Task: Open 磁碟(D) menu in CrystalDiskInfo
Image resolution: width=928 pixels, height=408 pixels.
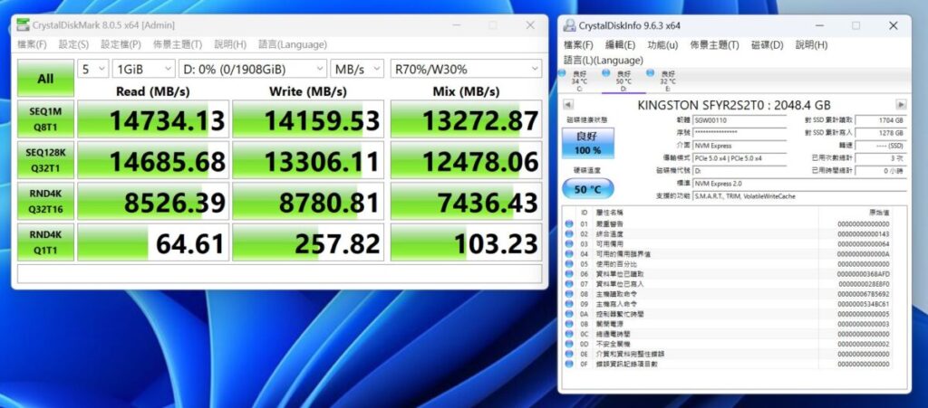Action: [x=768, y=45]
